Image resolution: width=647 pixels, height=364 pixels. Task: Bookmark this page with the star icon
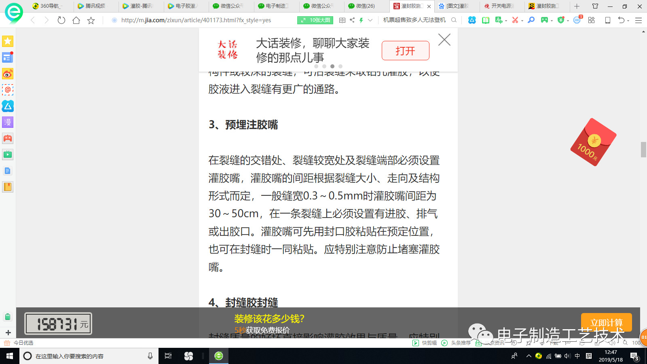pos(91,20)
